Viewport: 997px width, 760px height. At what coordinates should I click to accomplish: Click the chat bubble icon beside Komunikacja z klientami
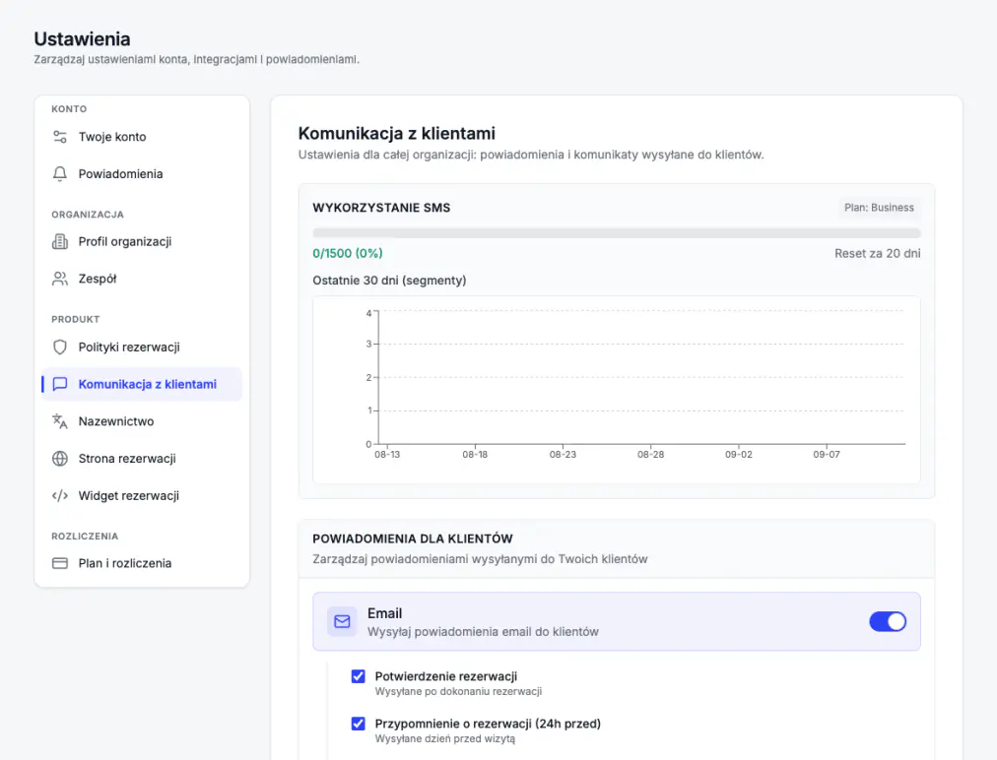[x=60, y=384]
